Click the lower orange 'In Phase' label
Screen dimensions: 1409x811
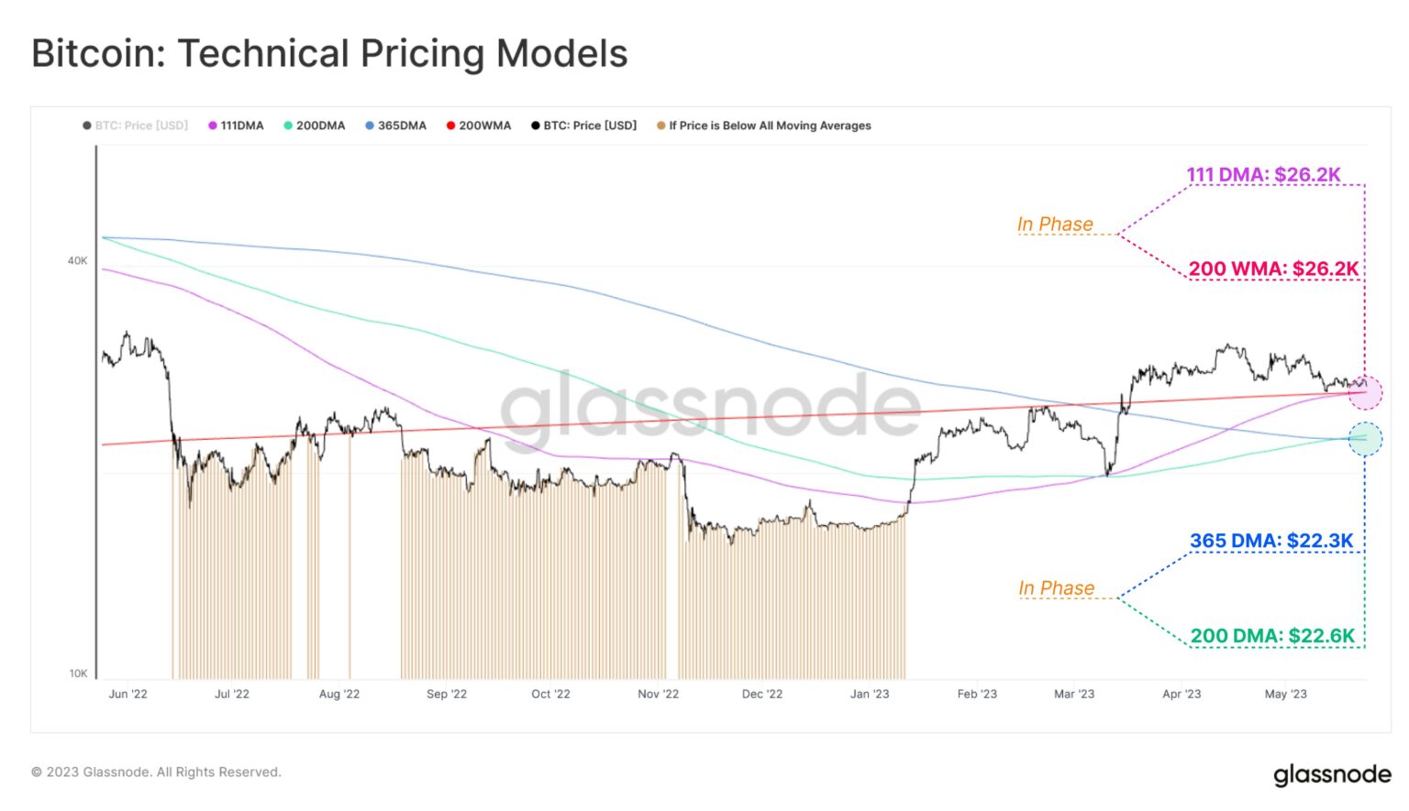1056,588
